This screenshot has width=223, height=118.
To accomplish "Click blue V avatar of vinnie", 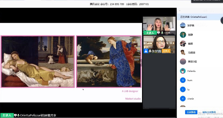I will 183,99.
